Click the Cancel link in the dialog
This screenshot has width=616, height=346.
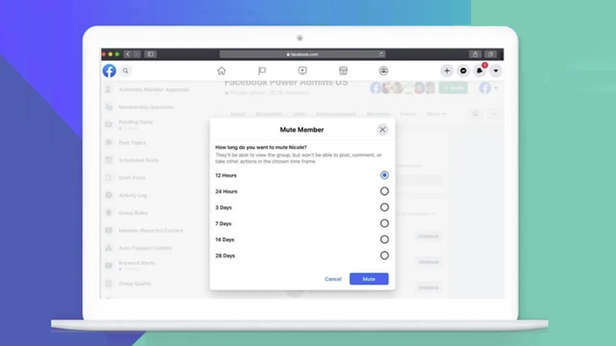click(x=333, y=279)
